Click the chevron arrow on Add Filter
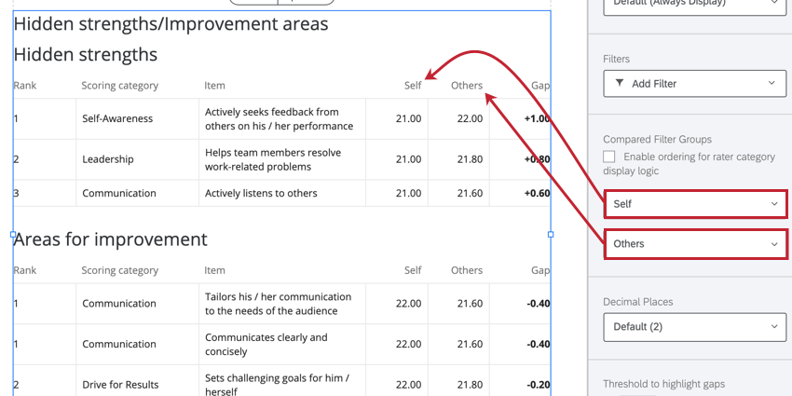This screenshot has width=792, height=396. (772, 84)
